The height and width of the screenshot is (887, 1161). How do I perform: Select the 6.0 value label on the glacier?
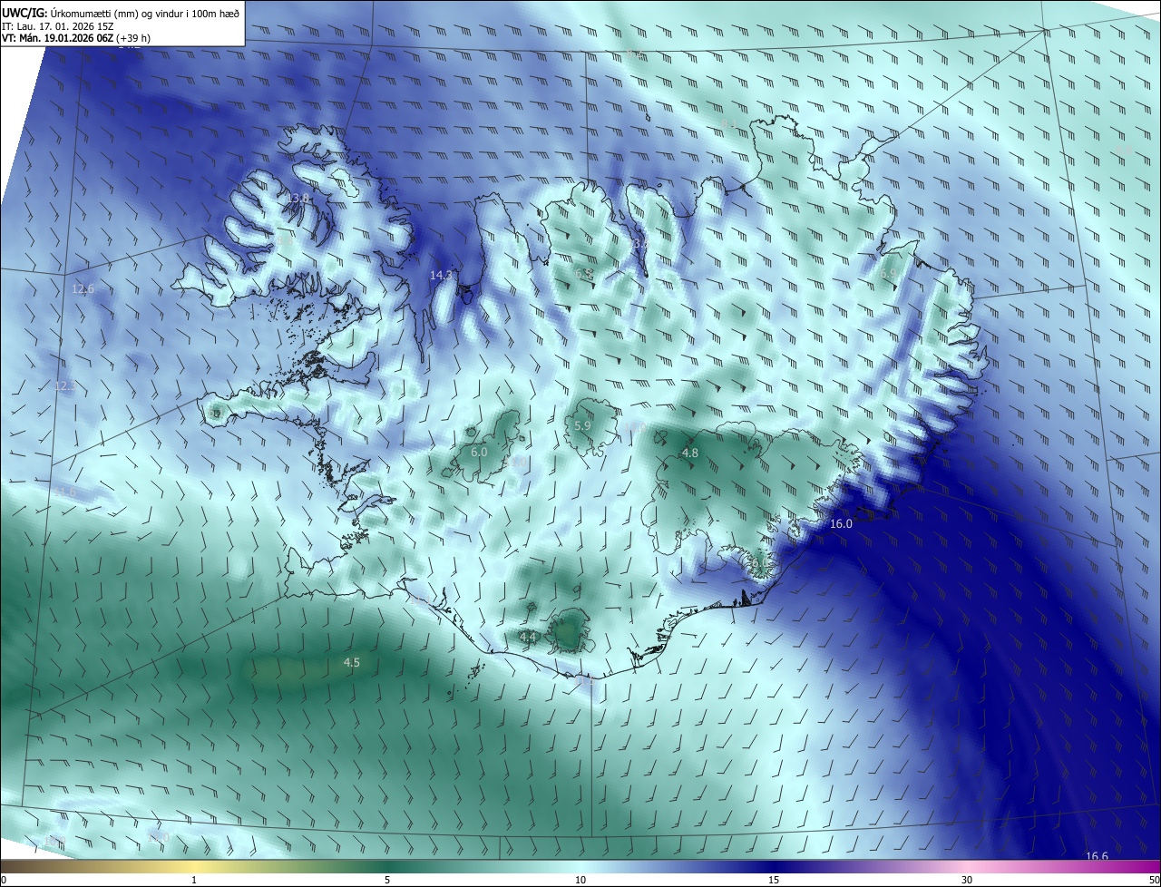coord(479,452)
